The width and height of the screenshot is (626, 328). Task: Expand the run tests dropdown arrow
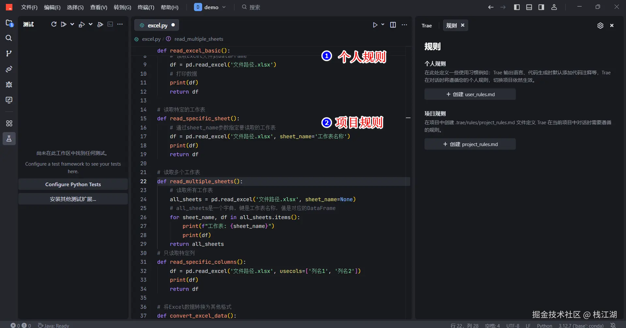(72, 24)
